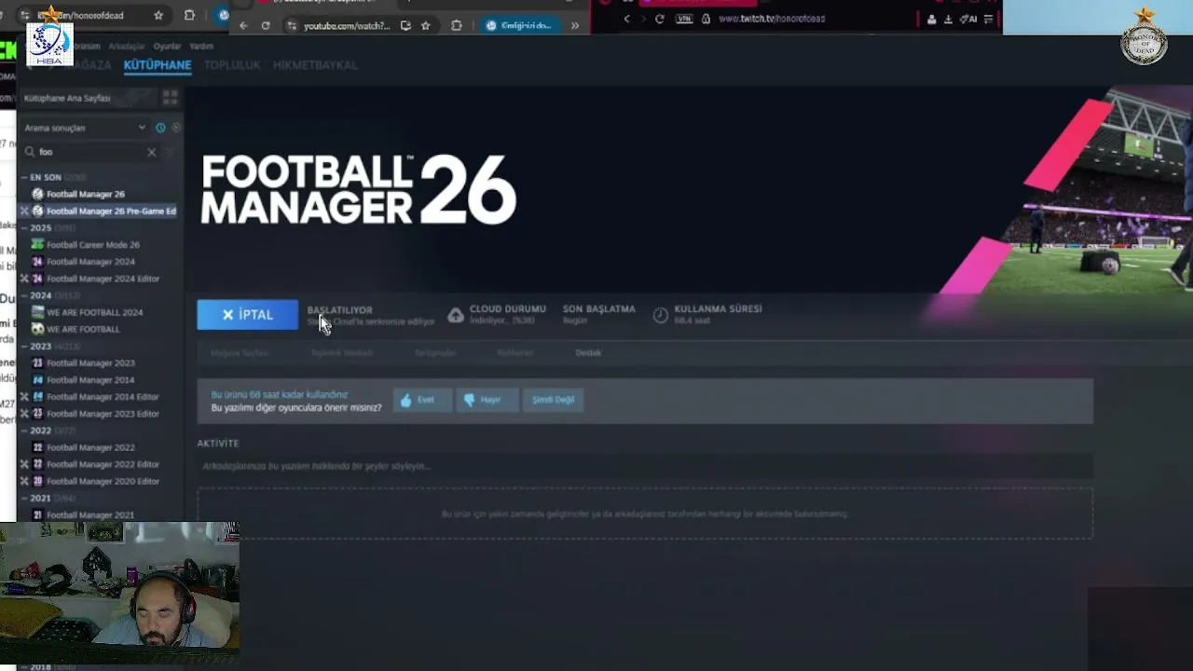Open extensions in the YouTube browser window
This screenshot has height=671, width=1193.
tap(456, 26)
